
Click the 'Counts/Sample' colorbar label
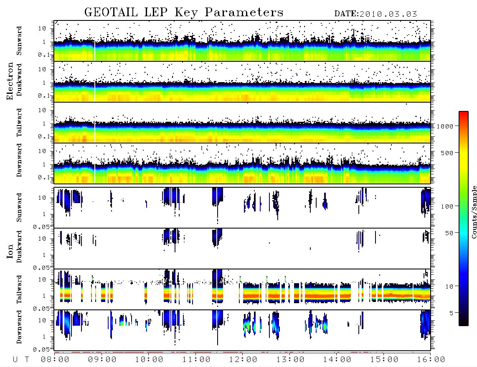click(x=474, y=212)
